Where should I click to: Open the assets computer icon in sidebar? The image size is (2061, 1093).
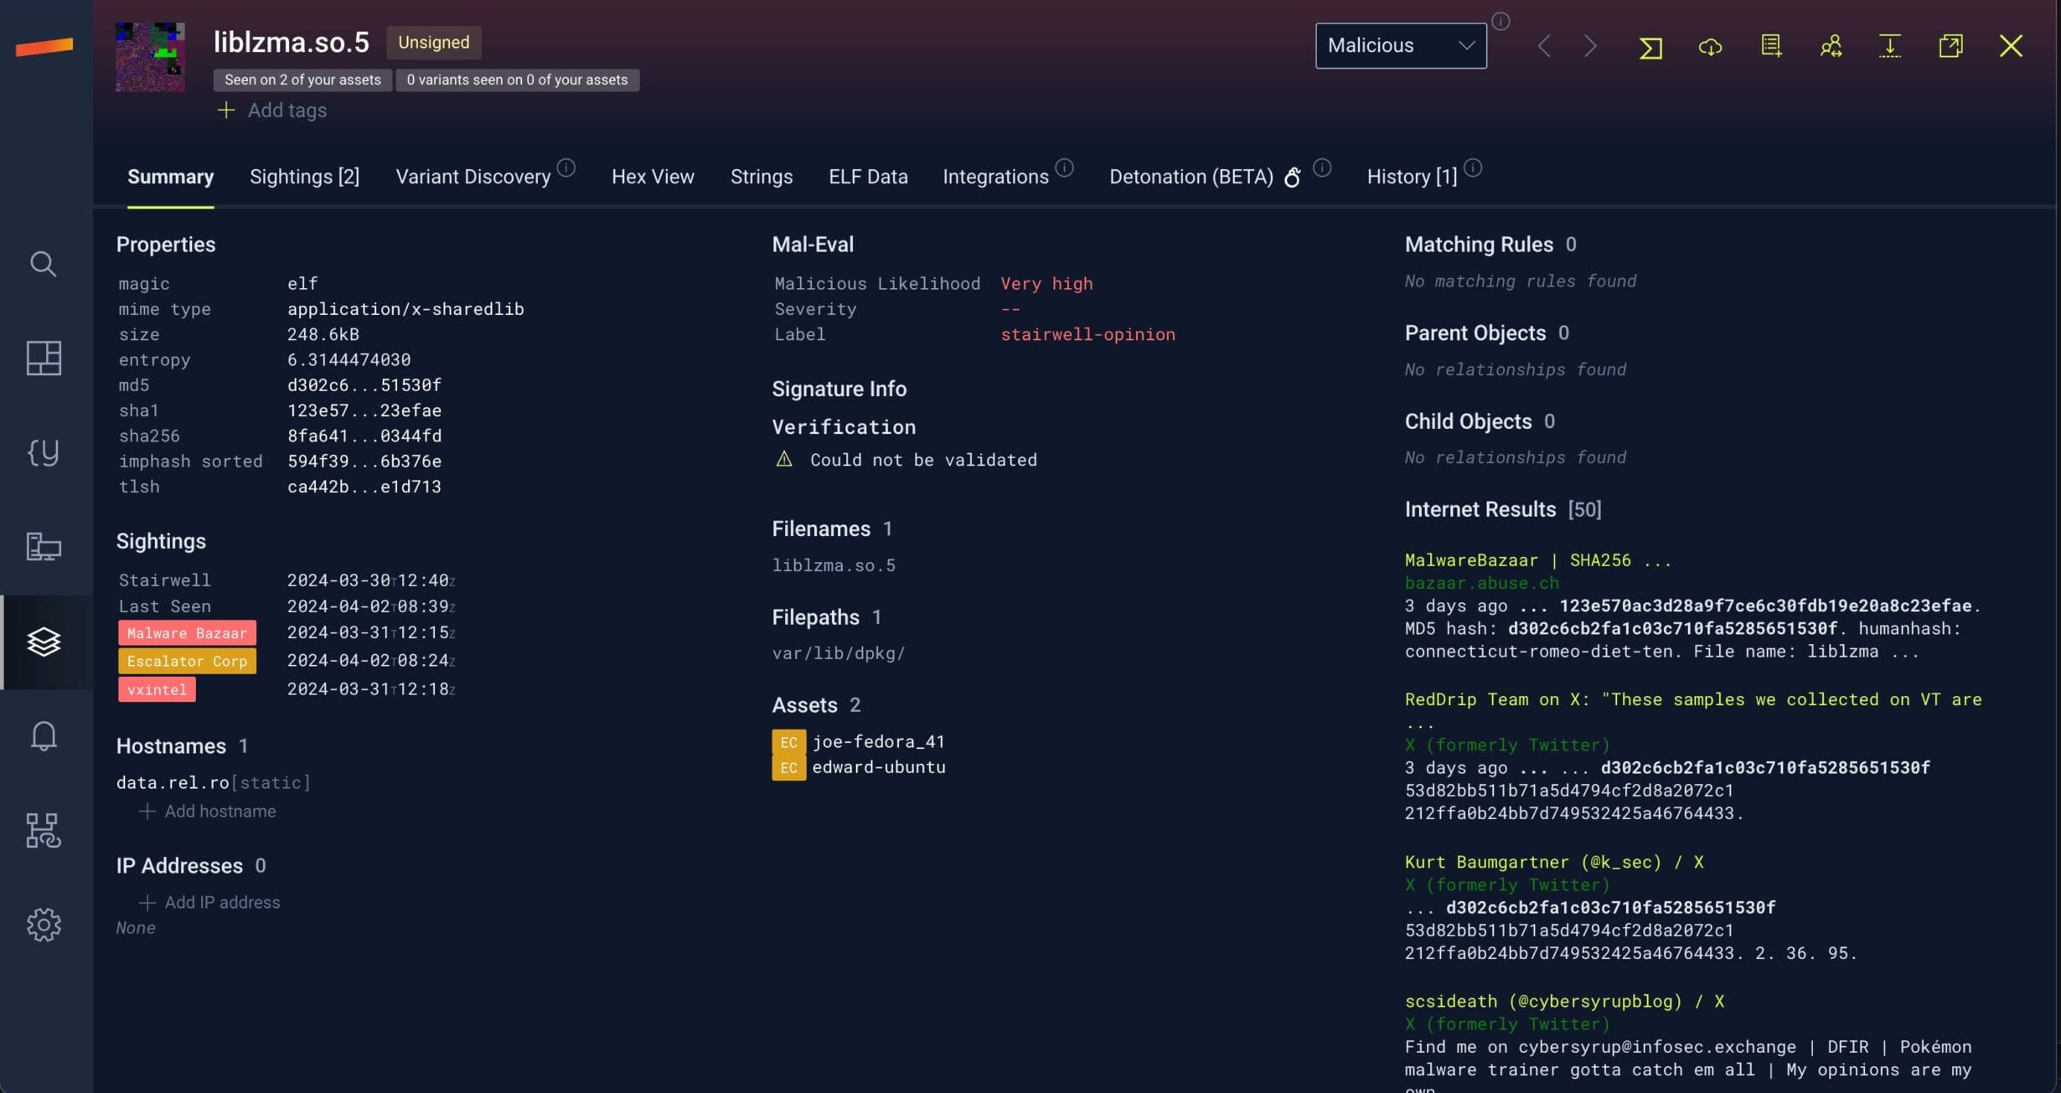pyautogui.click(x=44, y=547)
